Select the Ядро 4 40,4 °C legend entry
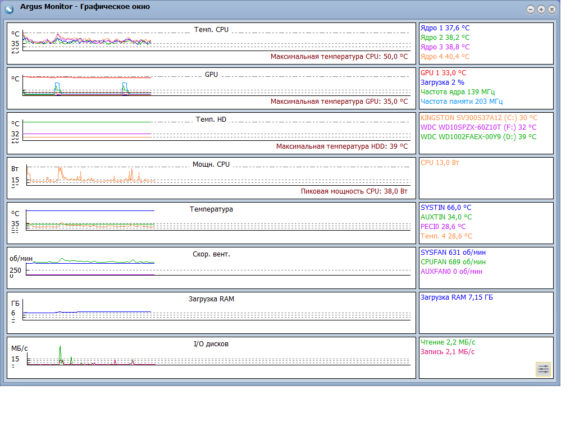Screen dimensions: 575x431 point(445,57)
